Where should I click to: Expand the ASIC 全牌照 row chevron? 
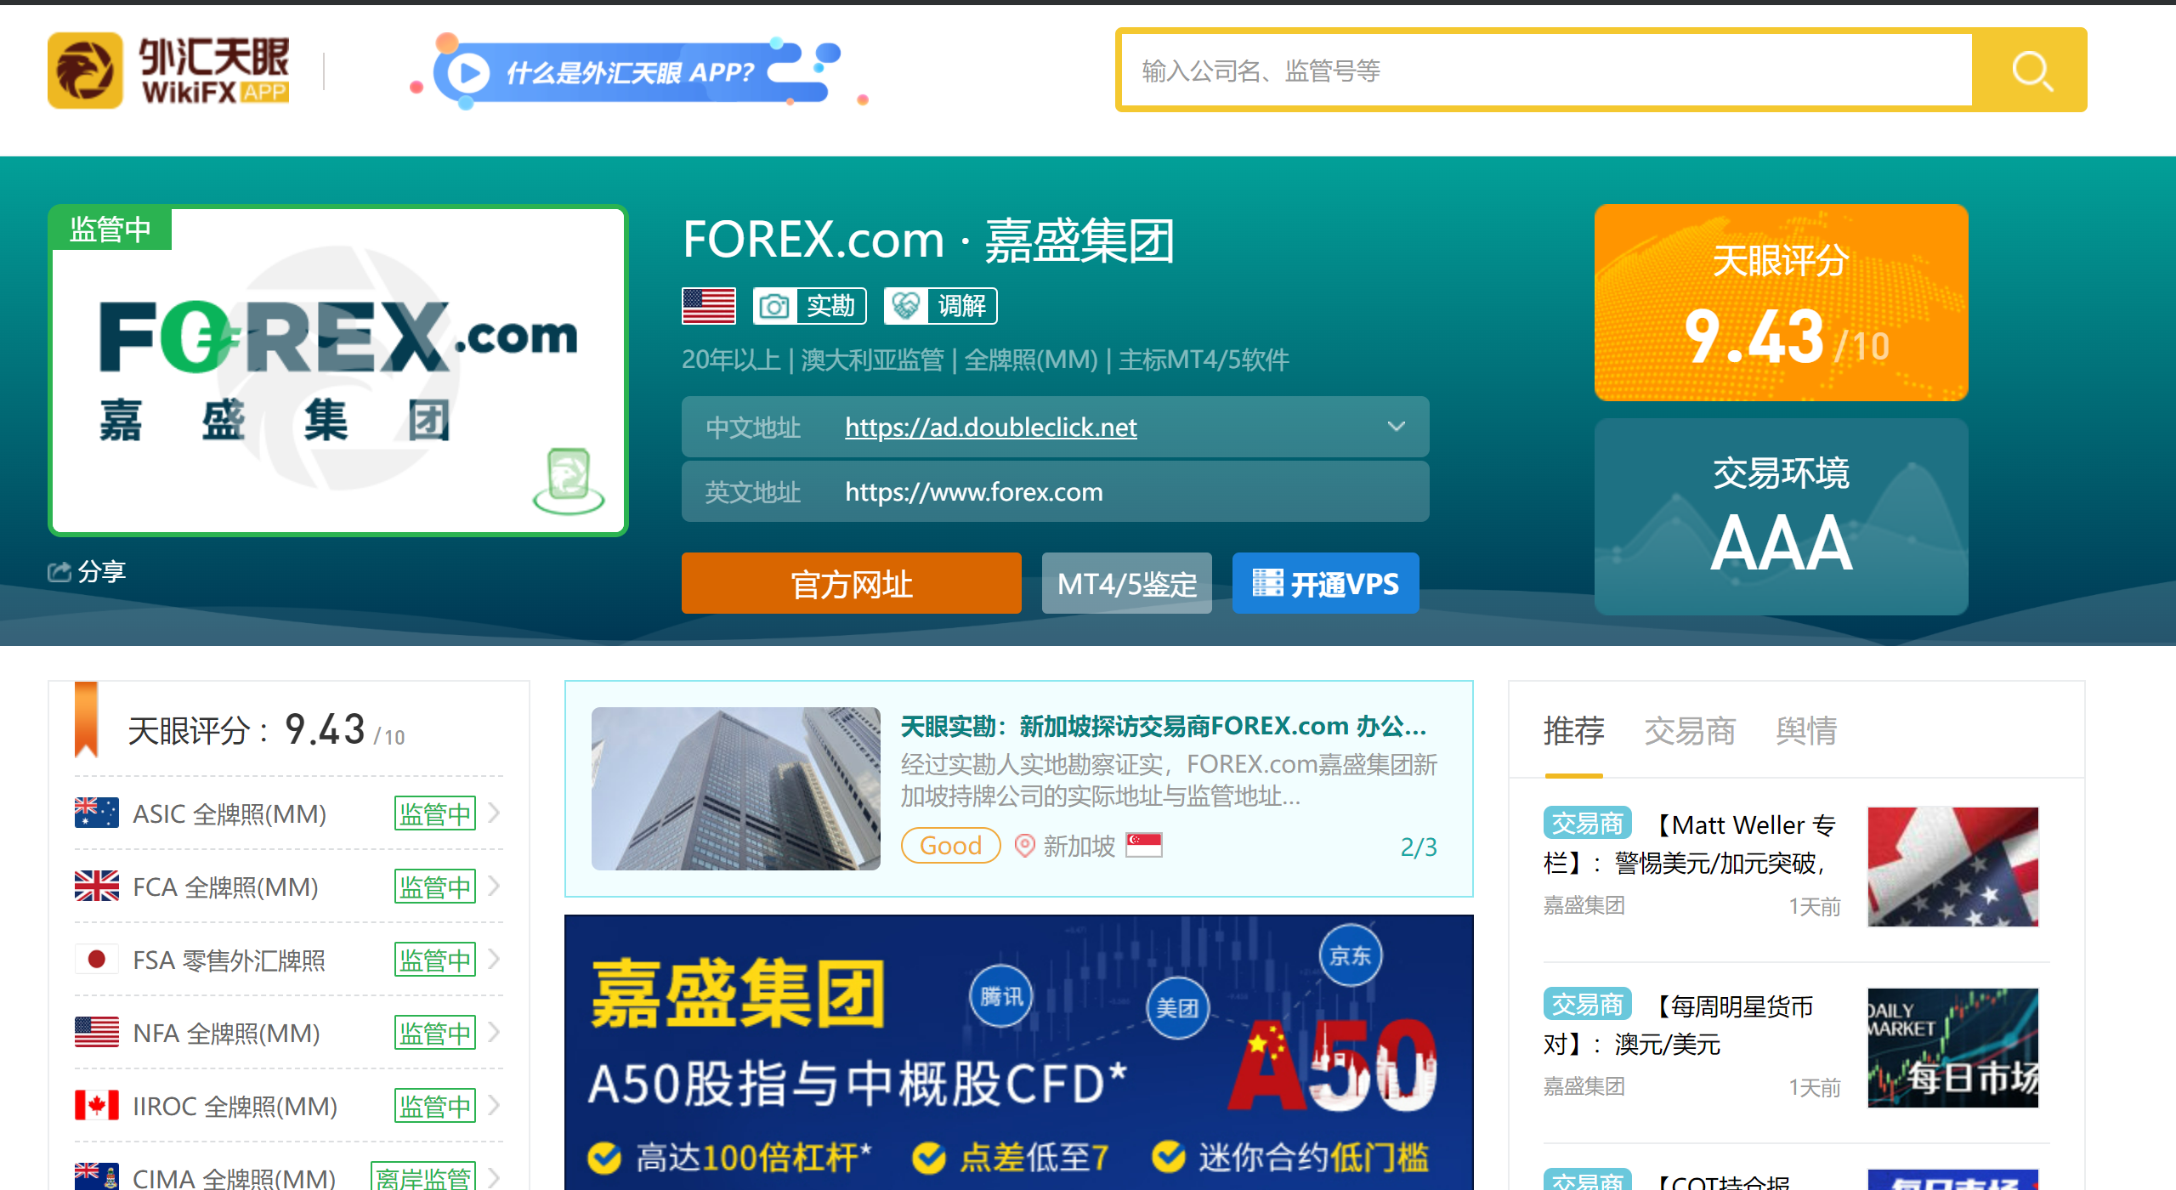pos(494,813)
